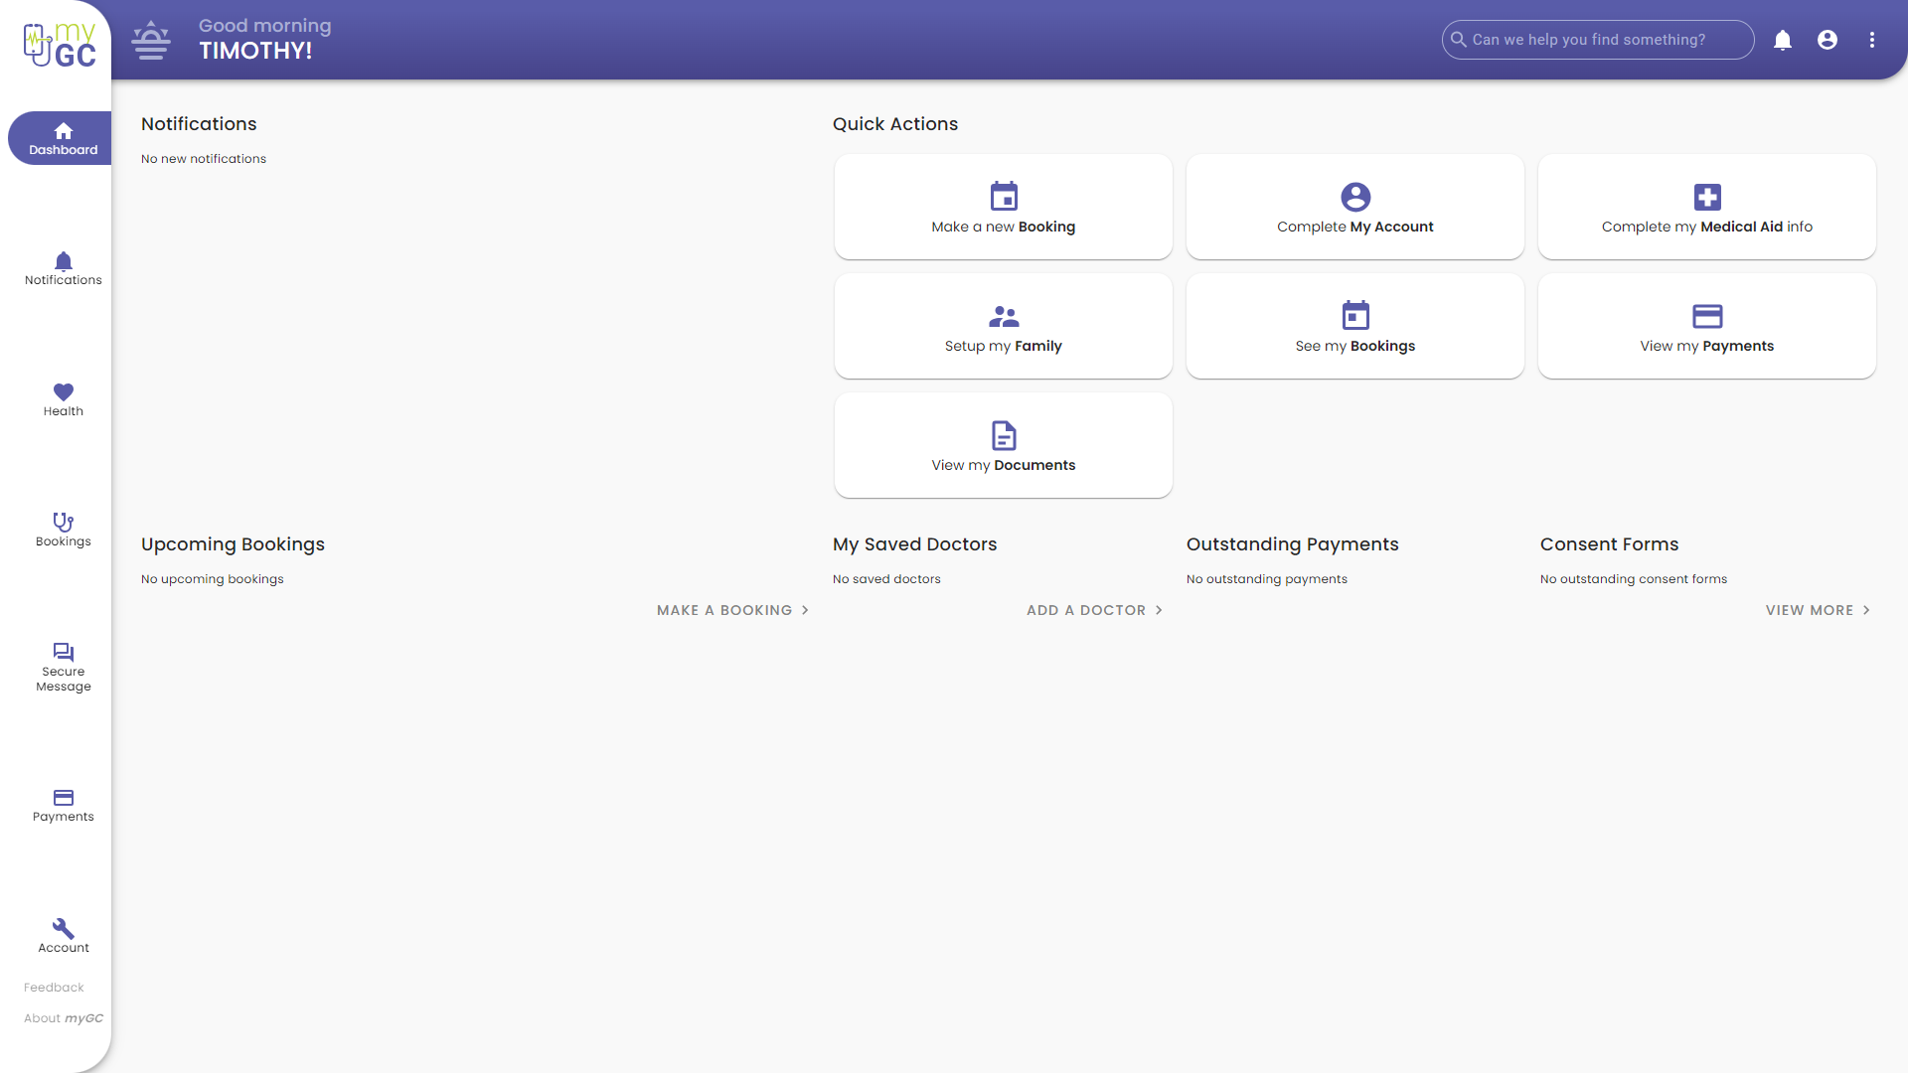Open View my Documents quick action
Image resolution: width=1908 pixels, height=1073 pixels.
click(x=1003, y=445)
